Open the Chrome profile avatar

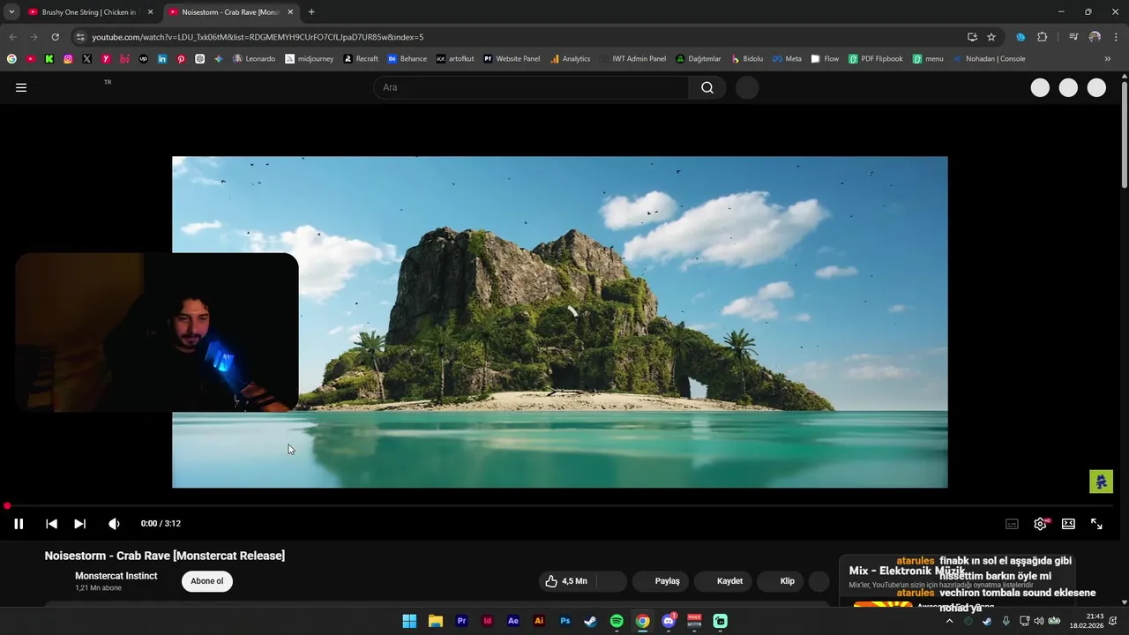tap(1095, 37)
